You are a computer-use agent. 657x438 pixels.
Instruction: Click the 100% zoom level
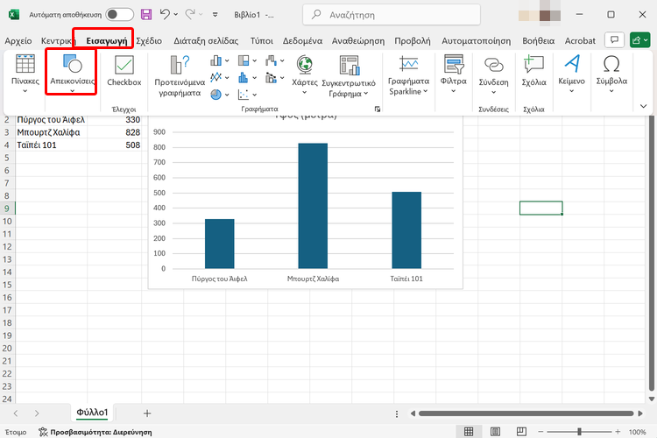tap(638, 432)
